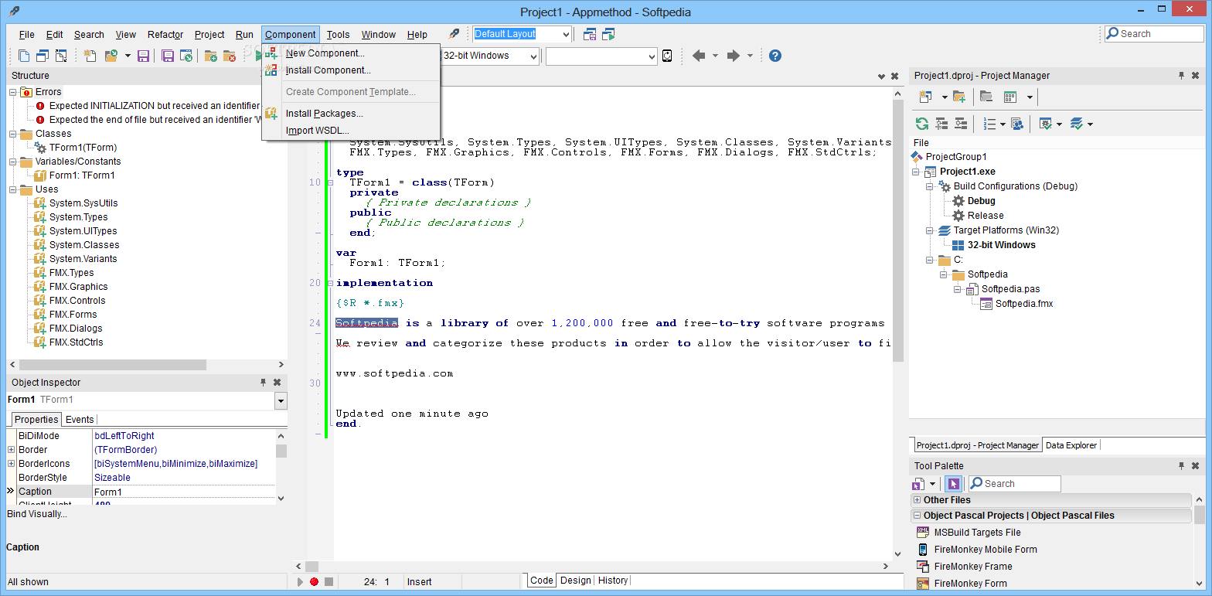Screen dimensions: 1212x596
Task: Click the calendar-grid View icon in Project Manager
Action: click(x=1009, y=97)
